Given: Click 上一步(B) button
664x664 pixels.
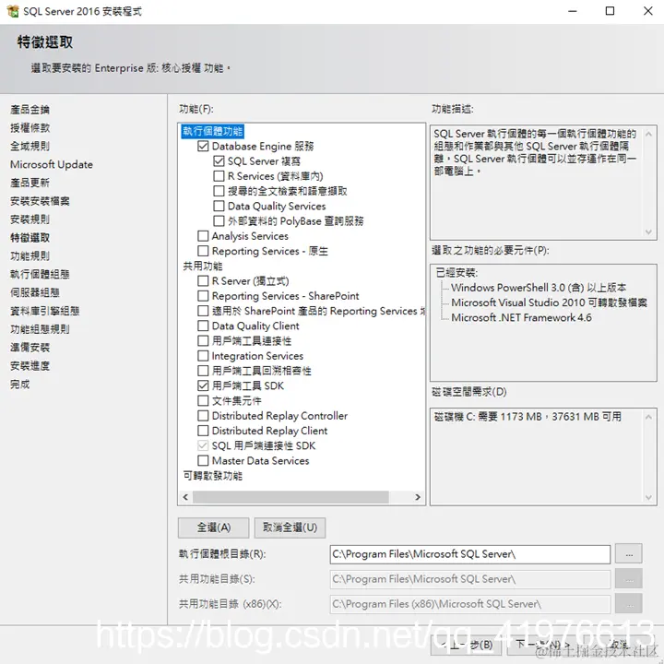Looking at the screenshot, I should [x=466, y=645].
